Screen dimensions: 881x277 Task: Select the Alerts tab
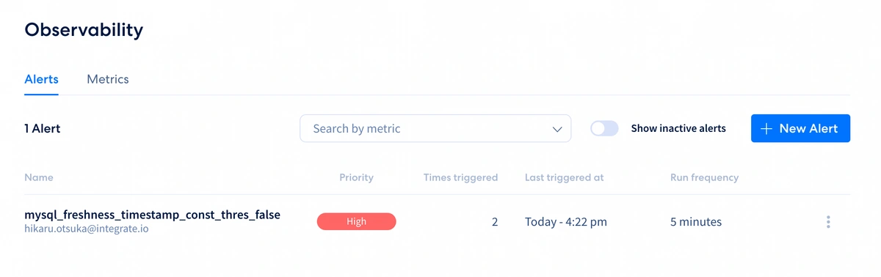coord(41,79)
